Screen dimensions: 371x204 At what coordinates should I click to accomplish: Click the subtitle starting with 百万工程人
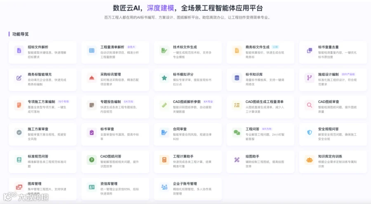coord(188,17)
